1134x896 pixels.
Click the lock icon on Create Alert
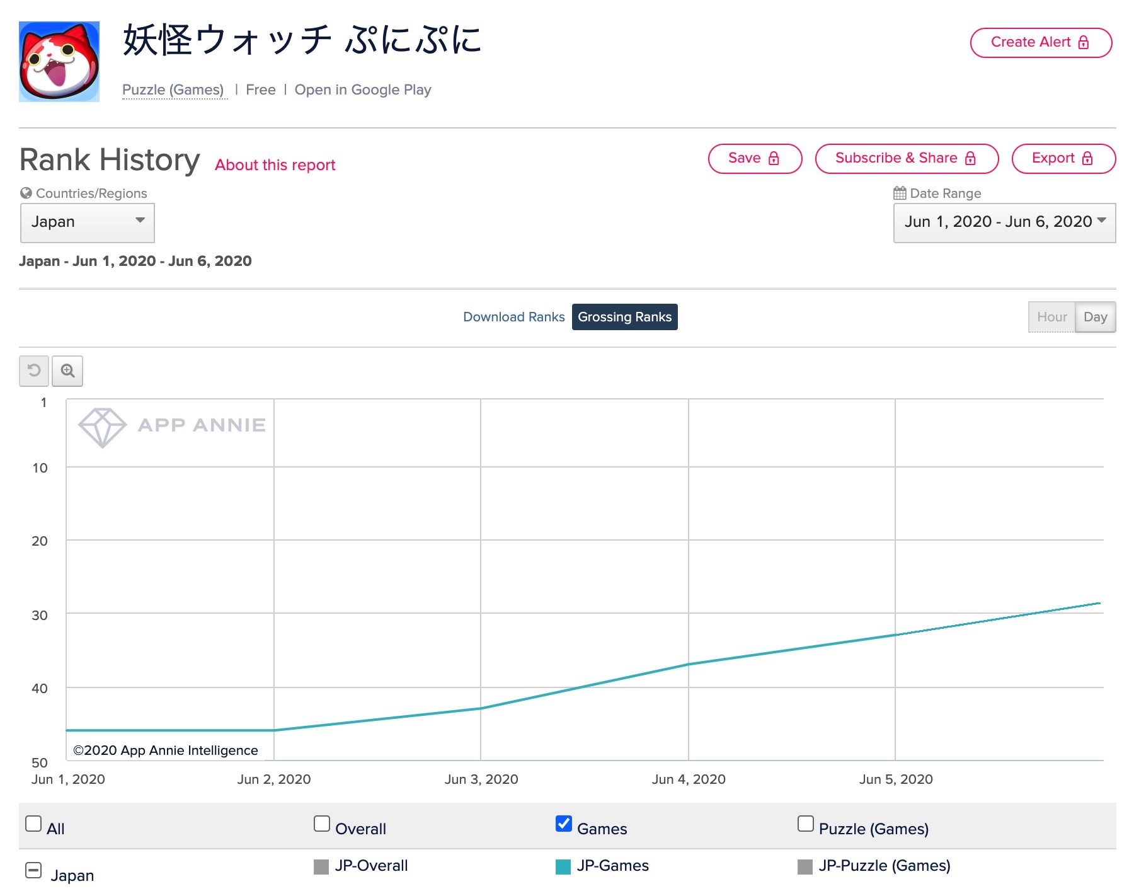[1084, 42]
